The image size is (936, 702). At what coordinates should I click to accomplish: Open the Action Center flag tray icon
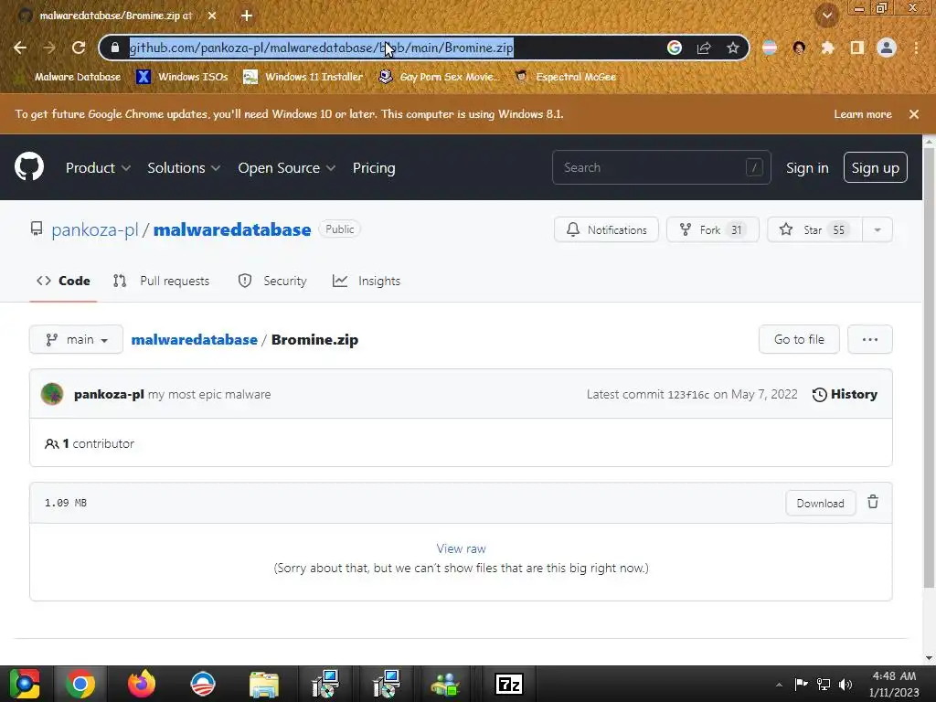(801, 684)
